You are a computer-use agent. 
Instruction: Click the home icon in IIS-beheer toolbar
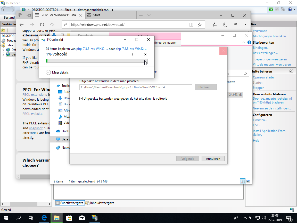pos(283,10)
